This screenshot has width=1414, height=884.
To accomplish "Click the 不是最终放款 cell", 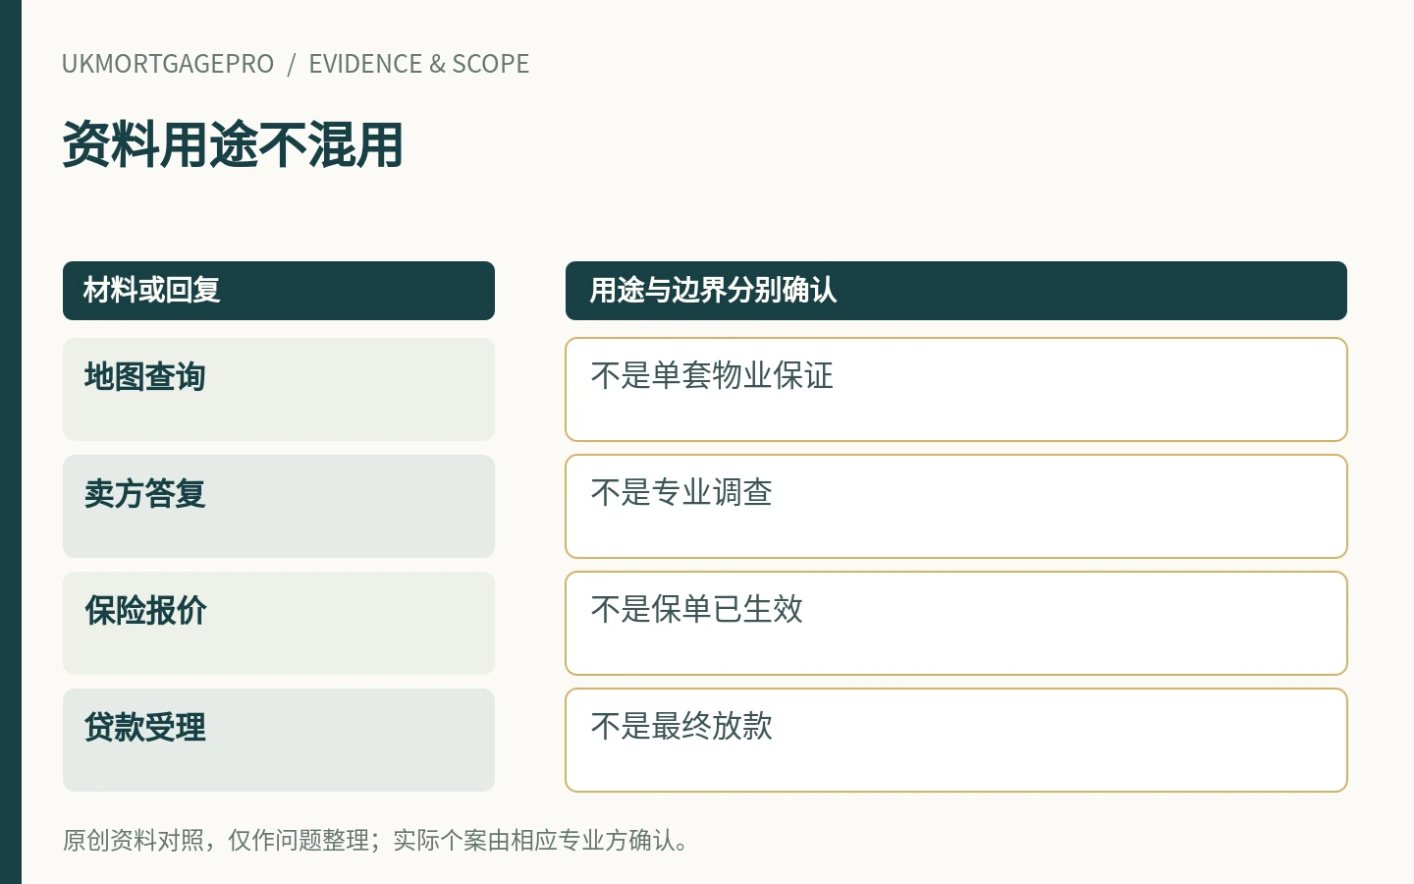I will (956, 741).
